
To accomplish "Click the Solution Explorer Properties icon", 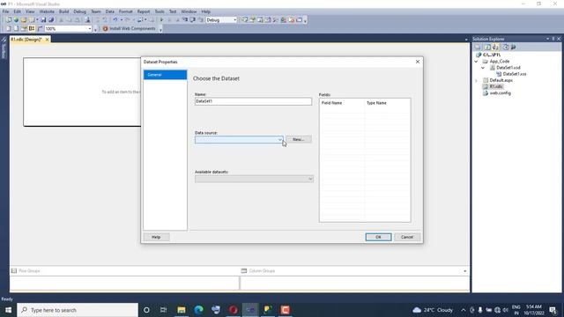I will point(478,47).
